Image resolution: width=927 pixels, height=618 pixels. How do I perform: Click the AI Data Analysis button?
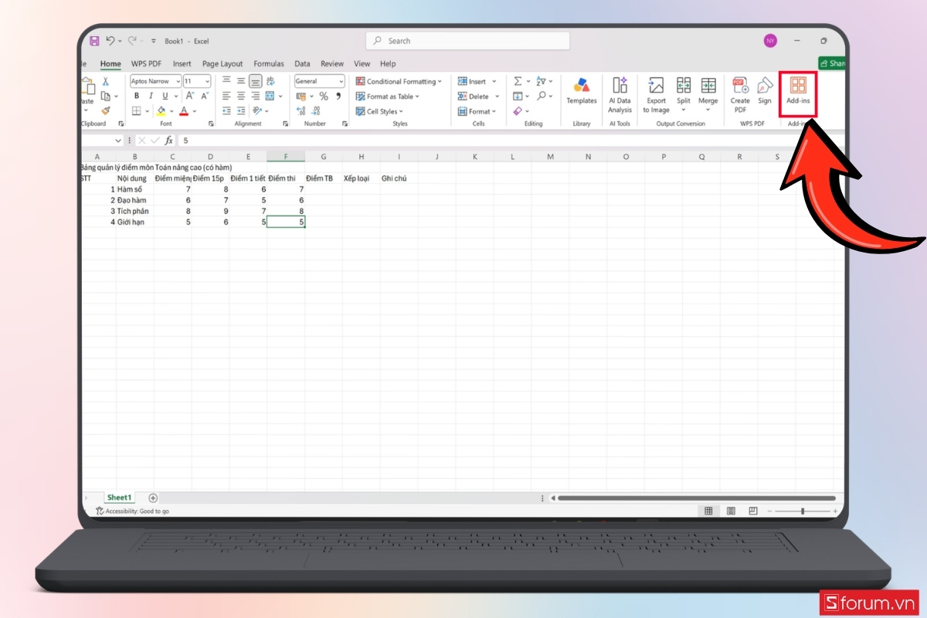(x=620, y=94)
